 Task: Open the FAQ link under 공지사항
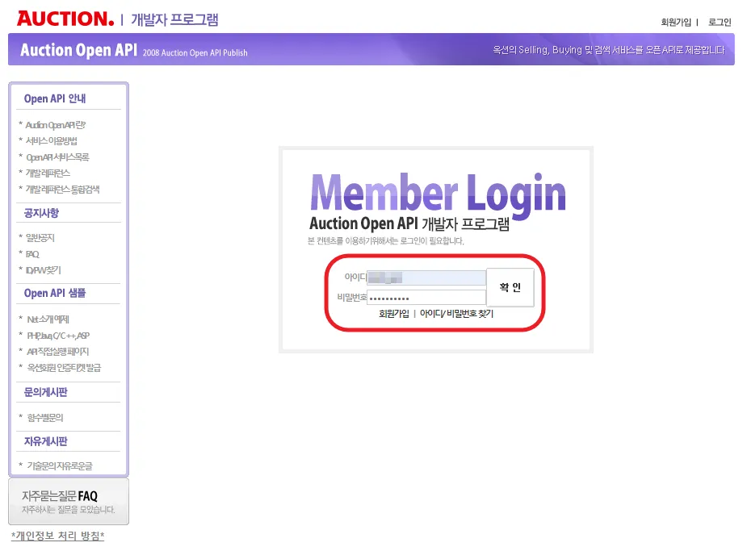(x=32, y=254)
